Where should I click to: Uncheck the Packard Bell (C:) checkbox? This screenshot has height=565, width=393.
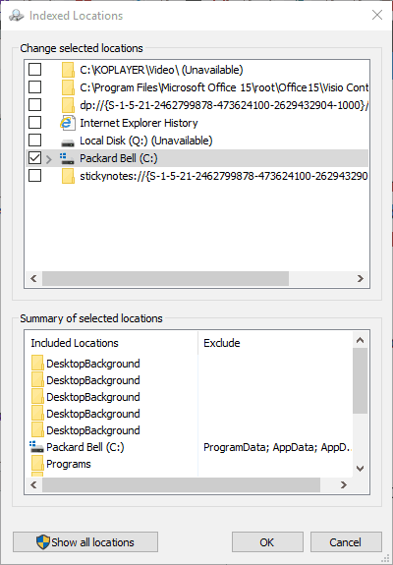tap(35, 158)
